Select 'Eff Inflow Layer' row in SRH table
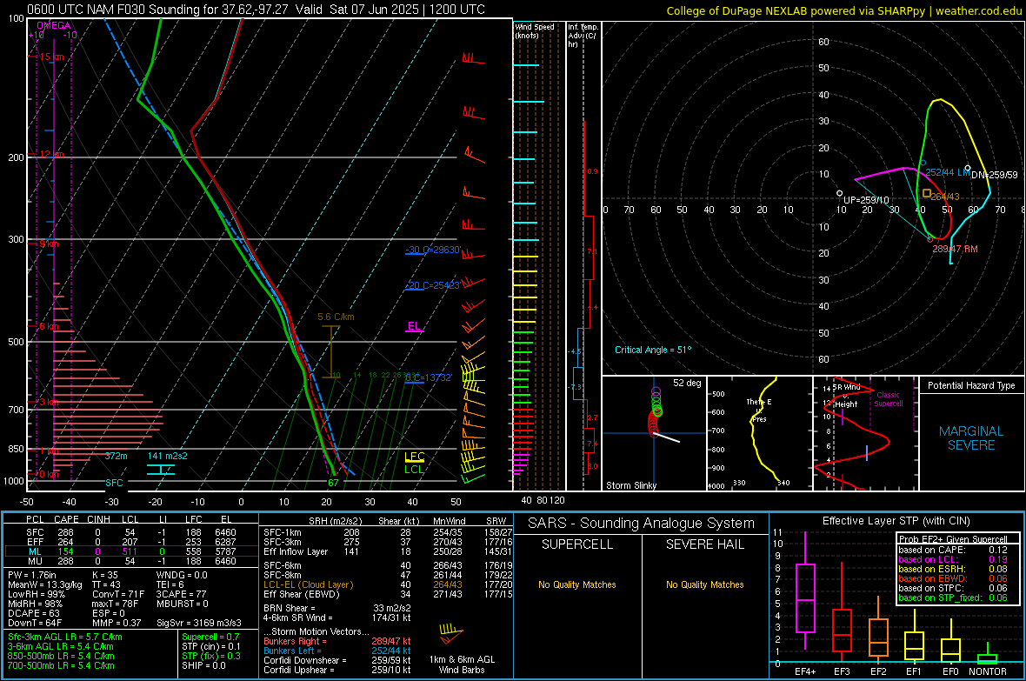Viewport: 1026px width, 681px height. (x=388, y=551)
